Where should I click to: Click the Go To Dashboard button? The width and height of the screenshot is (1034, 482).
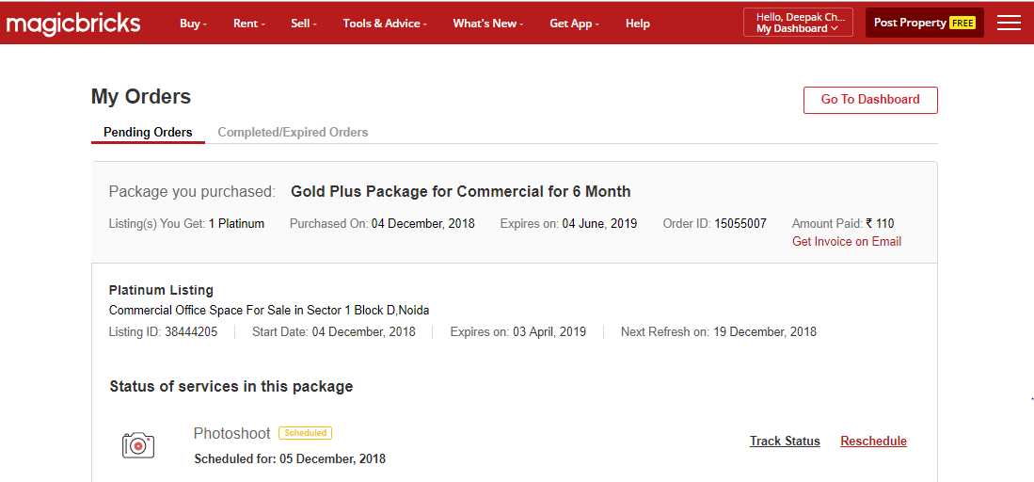870,100
